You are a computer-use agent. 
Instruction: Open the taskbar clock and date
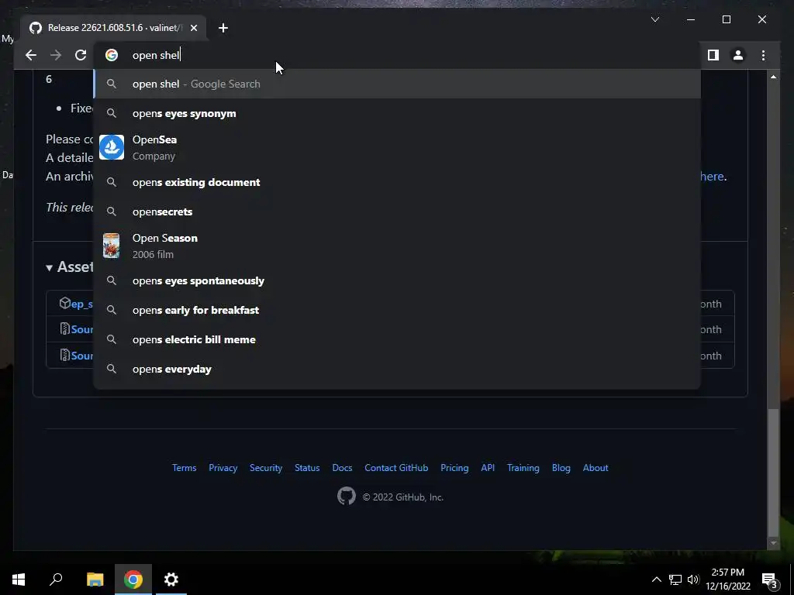pyautogui.click(x=727, y=580)
